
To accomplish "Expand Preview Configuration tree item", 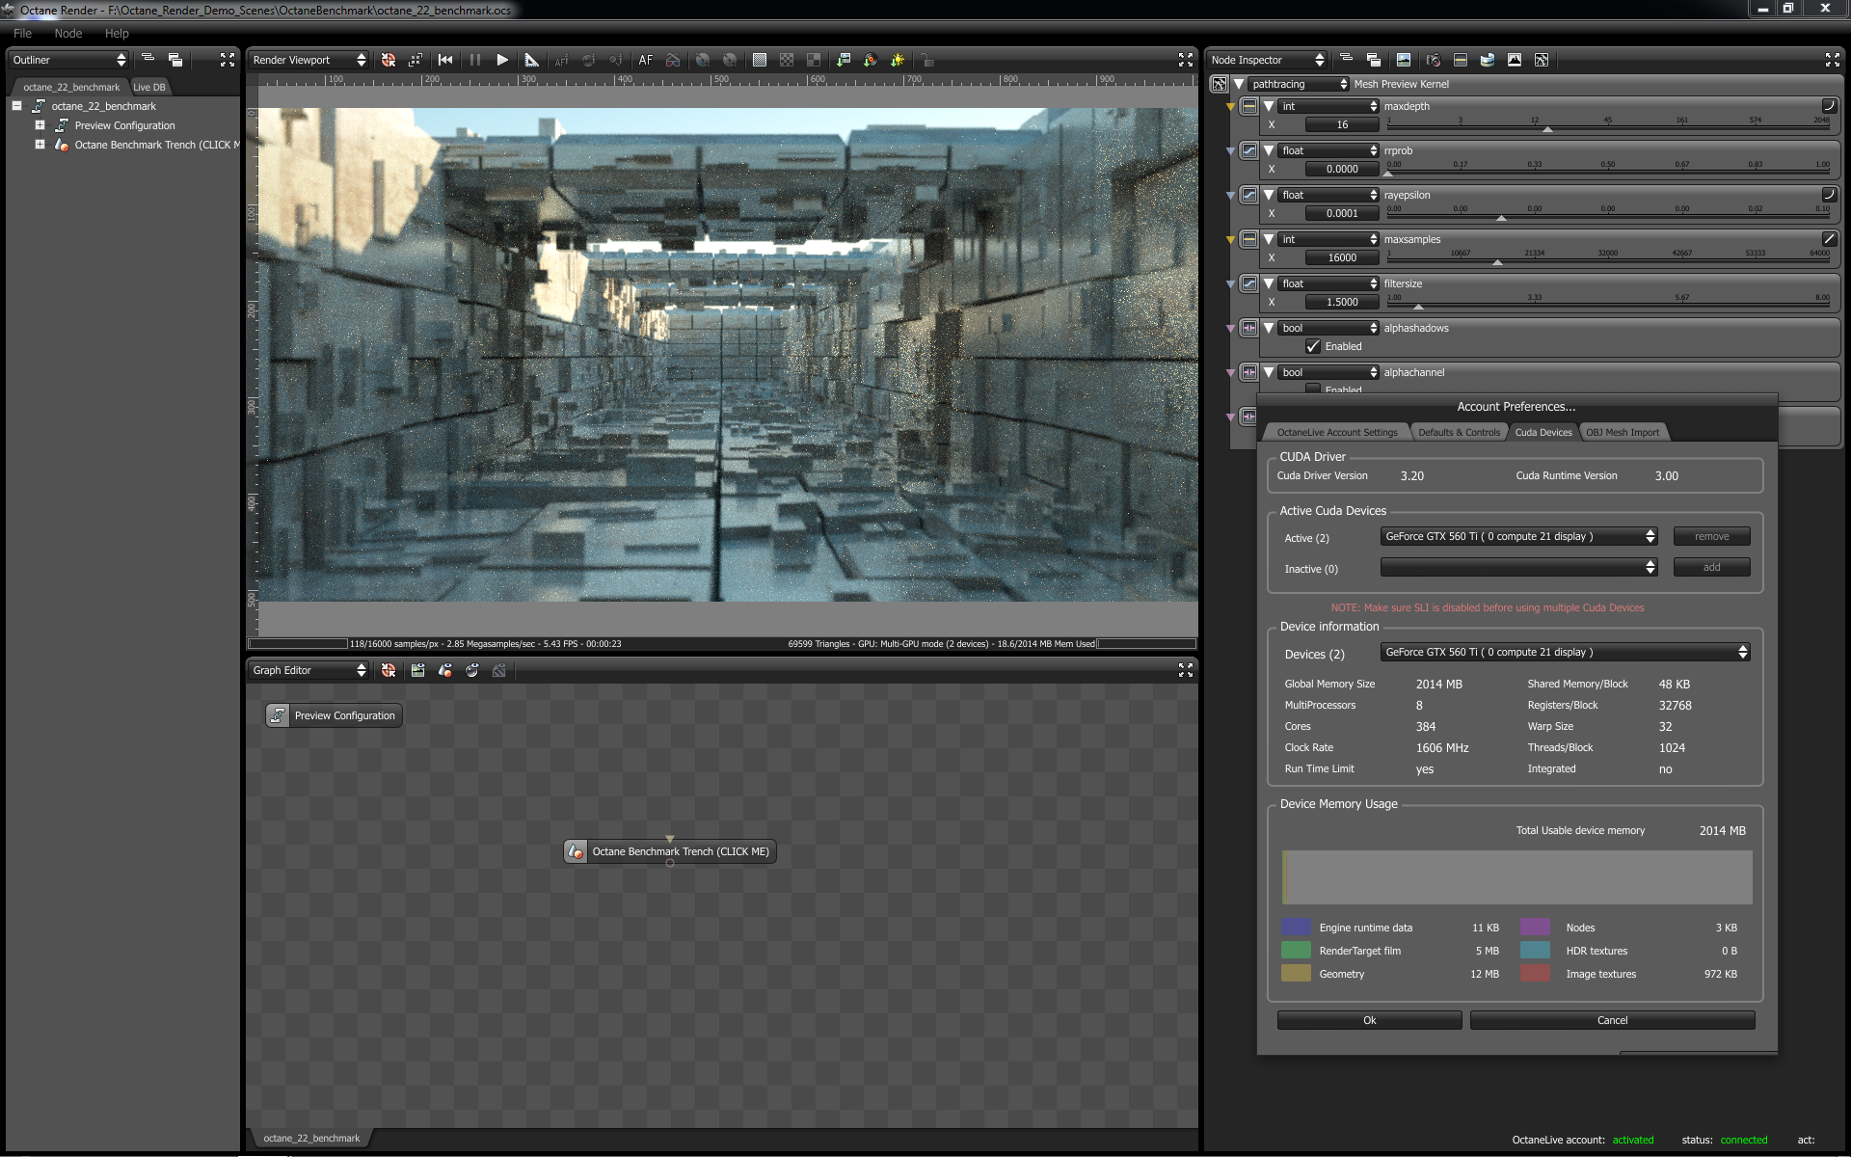I will tap(40, 125).
